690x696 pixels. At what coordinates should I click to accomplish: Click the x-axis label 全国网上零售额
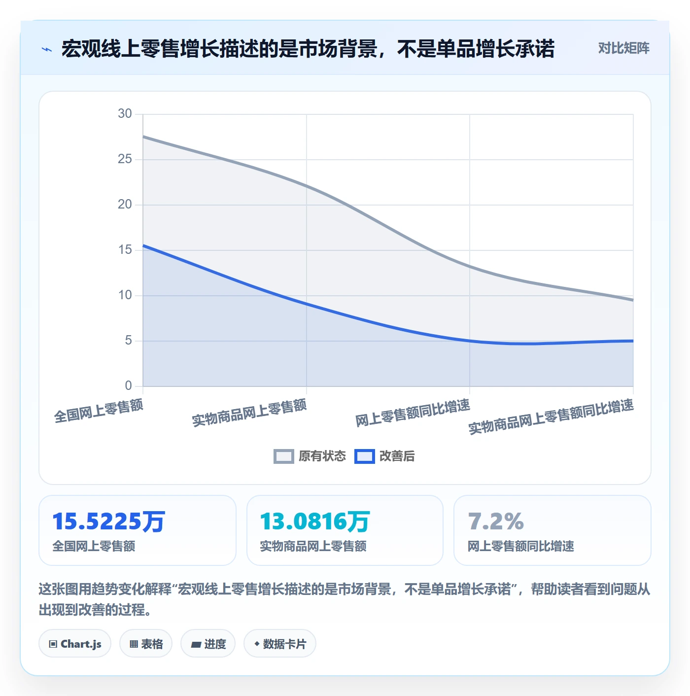coord(99,411)
